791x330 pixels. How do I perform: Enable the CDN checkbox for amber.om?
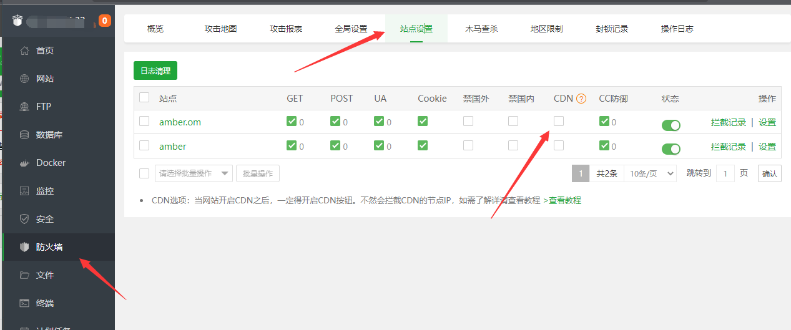[x=559, y=121]
